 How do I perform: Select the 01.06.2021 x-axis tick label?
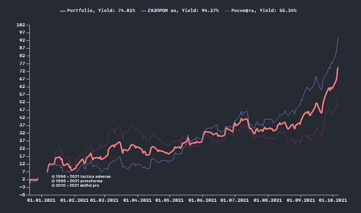click(x=202, y=200)
